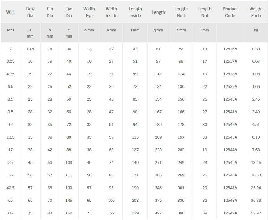Select product code 12544A
The image size is (269, 220).
point(230,150)
